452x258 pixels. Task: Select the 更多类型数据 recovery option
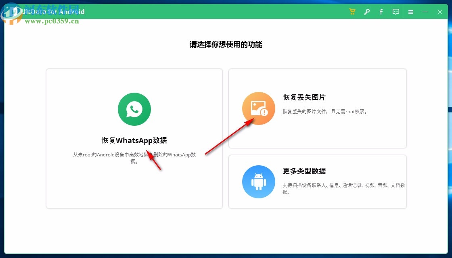click(318, 181)
